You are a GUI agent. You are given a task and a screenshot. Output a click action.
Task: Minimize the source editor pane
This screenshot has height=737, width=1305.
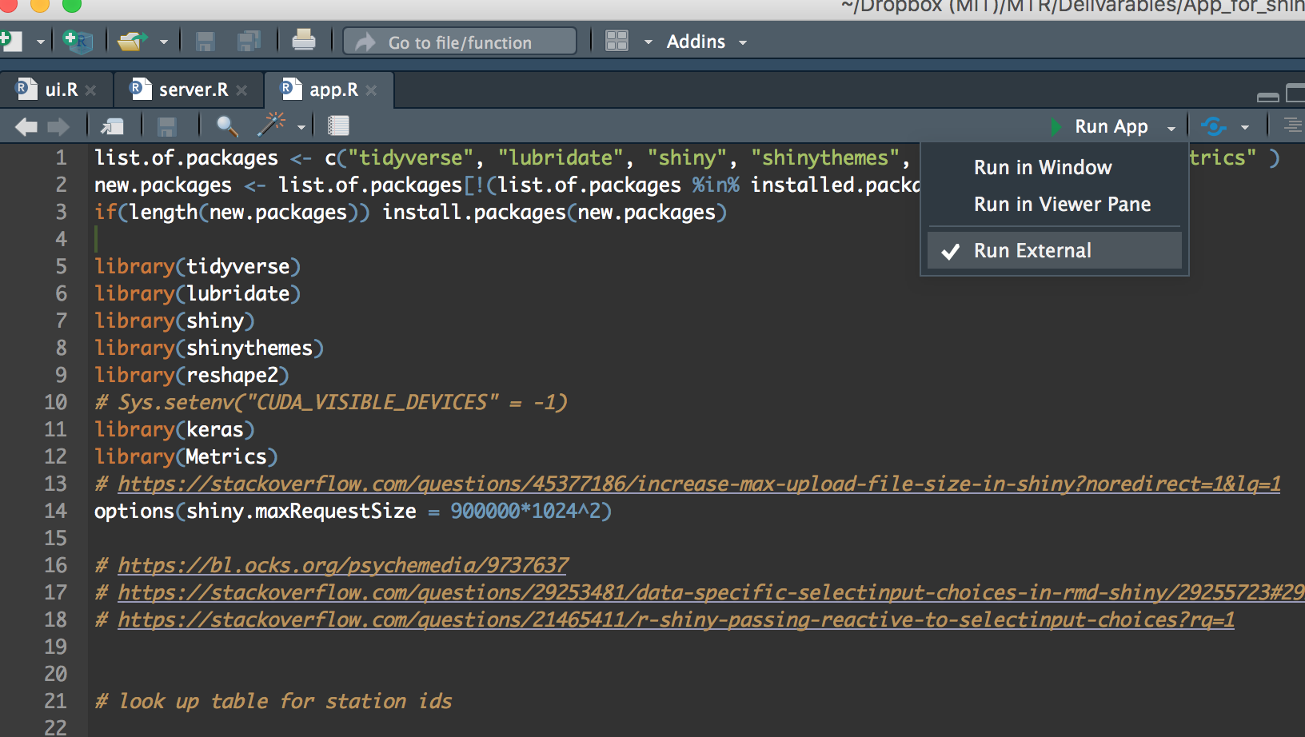(1268, 96)
